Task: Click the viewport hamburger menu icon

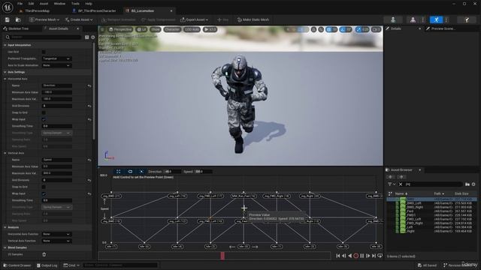Action: pyautogui.click(x=102, y=30)
